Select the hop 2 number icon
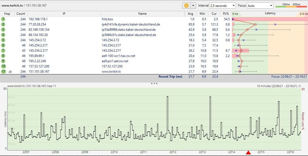This screenshot has width=308, height=156. 3,24
